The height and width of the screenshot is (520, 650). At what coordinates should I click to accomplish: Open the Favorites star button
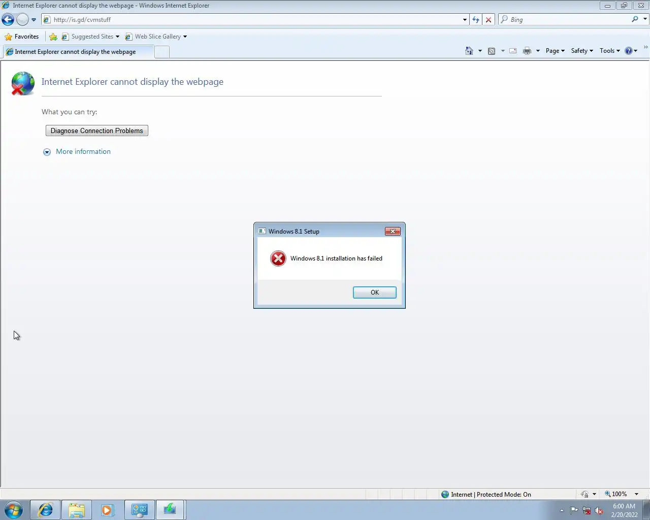(x=22, y=37)
